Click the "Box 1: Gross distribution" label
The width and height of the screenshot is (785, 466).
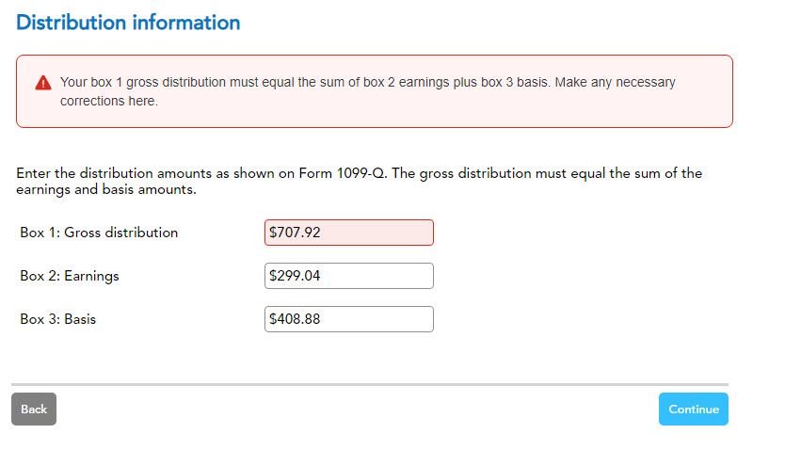pos(99,233)
